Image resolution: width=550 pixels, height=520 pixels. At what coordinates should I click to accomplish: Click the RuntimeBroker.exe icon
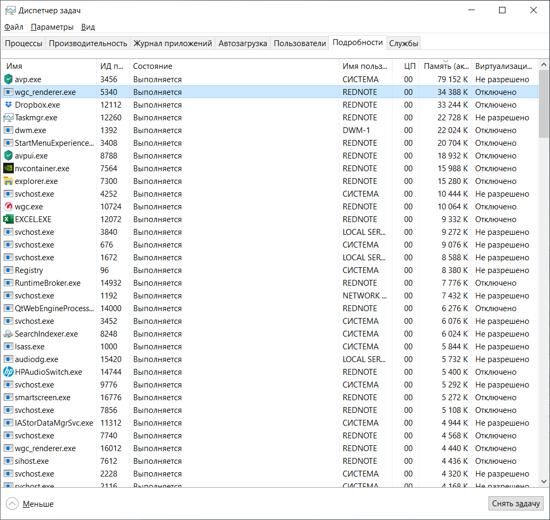click(x=8, y=283)
